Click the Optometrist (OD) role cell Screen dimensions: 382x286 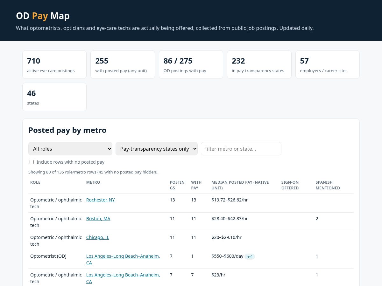tap(48, 256)
